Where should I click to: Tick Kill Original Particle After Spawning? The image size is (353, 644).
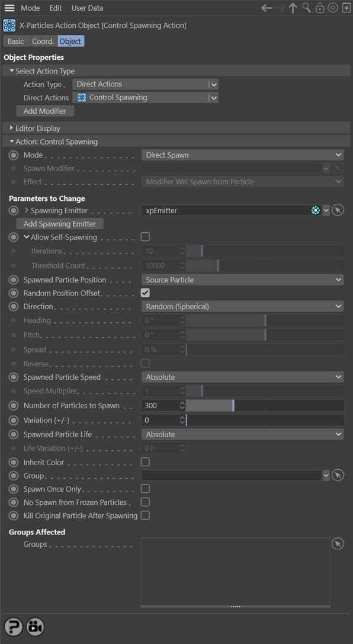point(145,515)
